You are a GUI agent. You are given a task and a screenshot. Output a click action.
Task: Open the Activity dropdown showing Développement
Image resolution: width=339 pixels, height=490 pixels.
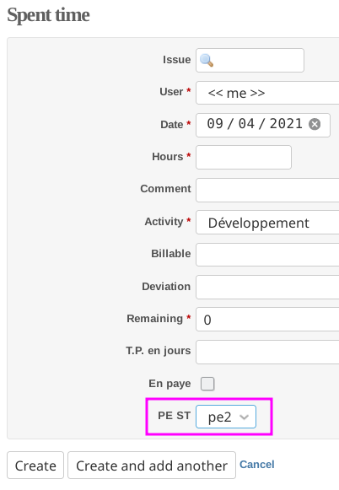267,223
